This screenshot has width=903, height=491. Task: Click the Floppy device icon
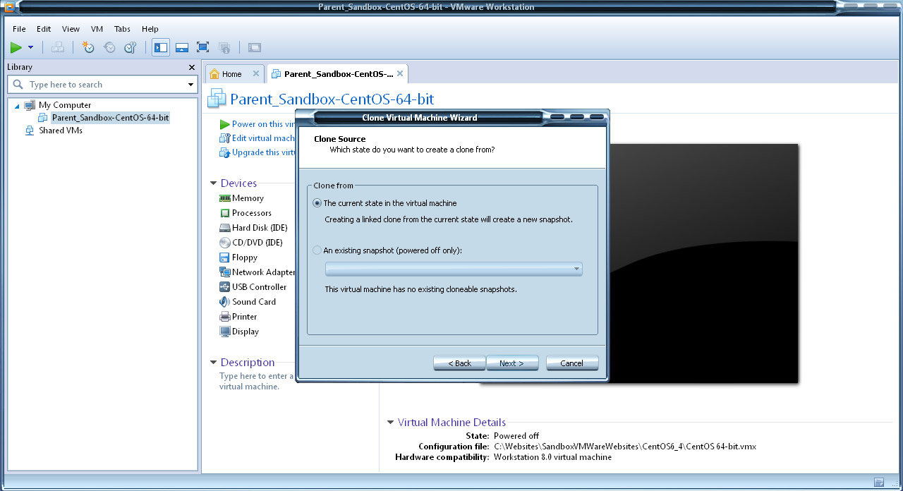(225, 257)
